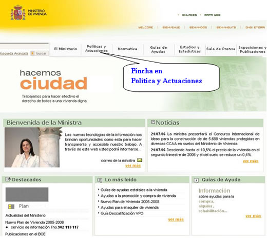Viewport: 267px width, 238px height.
Task: Select the Normativa tab
Action: (x=127, y=49)
